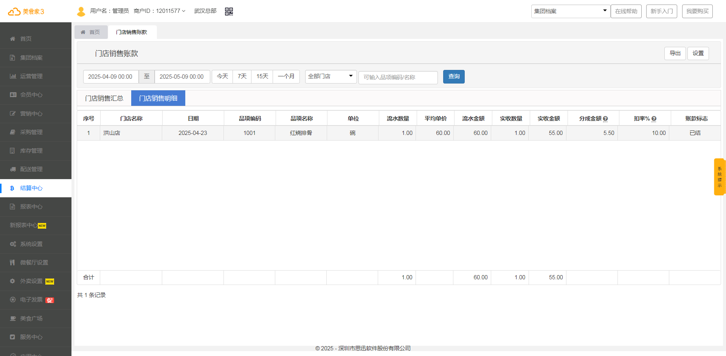Open the 集团档案 dropdown in header

570,11
